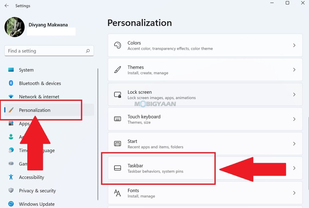309x208 pixels.
Task: Expand the Colors settings chevron
Action: 294,45
